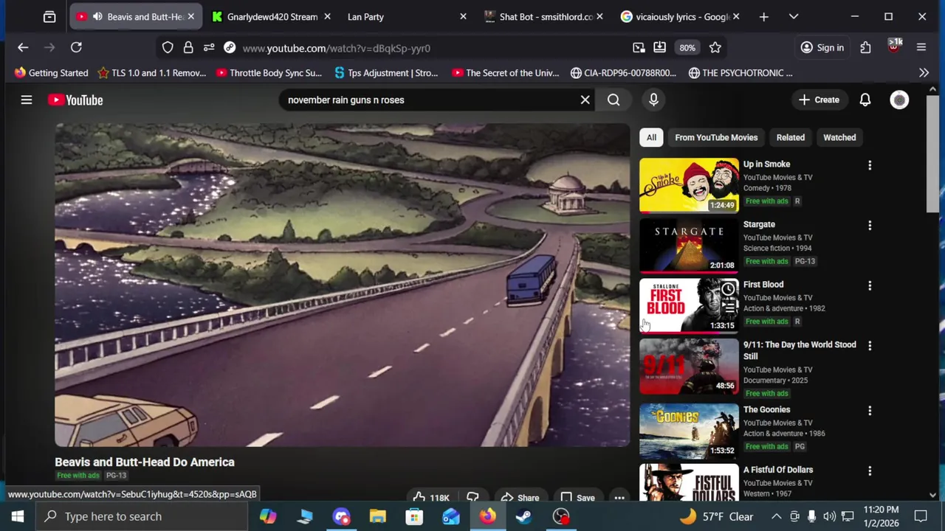The image size is (945, 531).
Task: Open options menu for The Goonies
Action: click(870, 410)
